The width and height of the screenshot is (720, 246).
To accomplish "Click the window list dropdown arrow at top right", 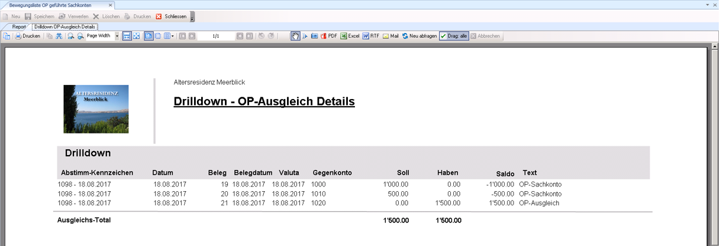I will 708,4.
